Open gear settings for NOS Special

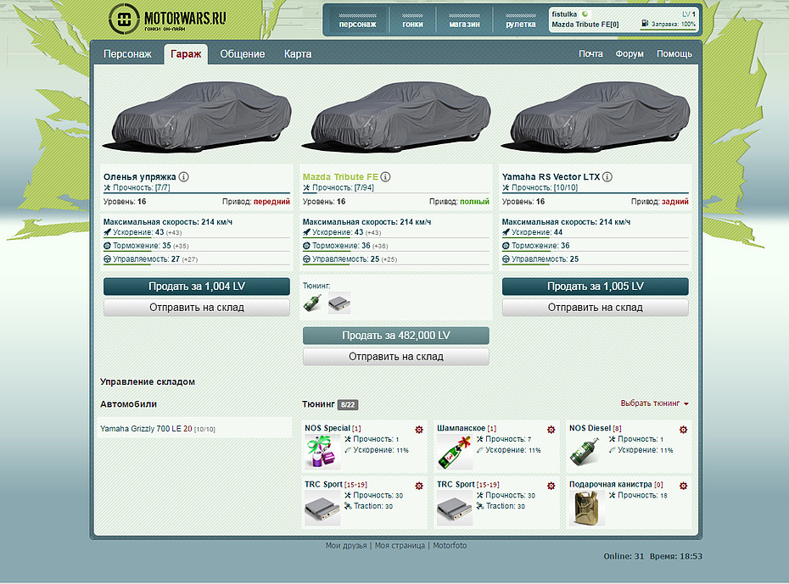click(x=418, y=430)
